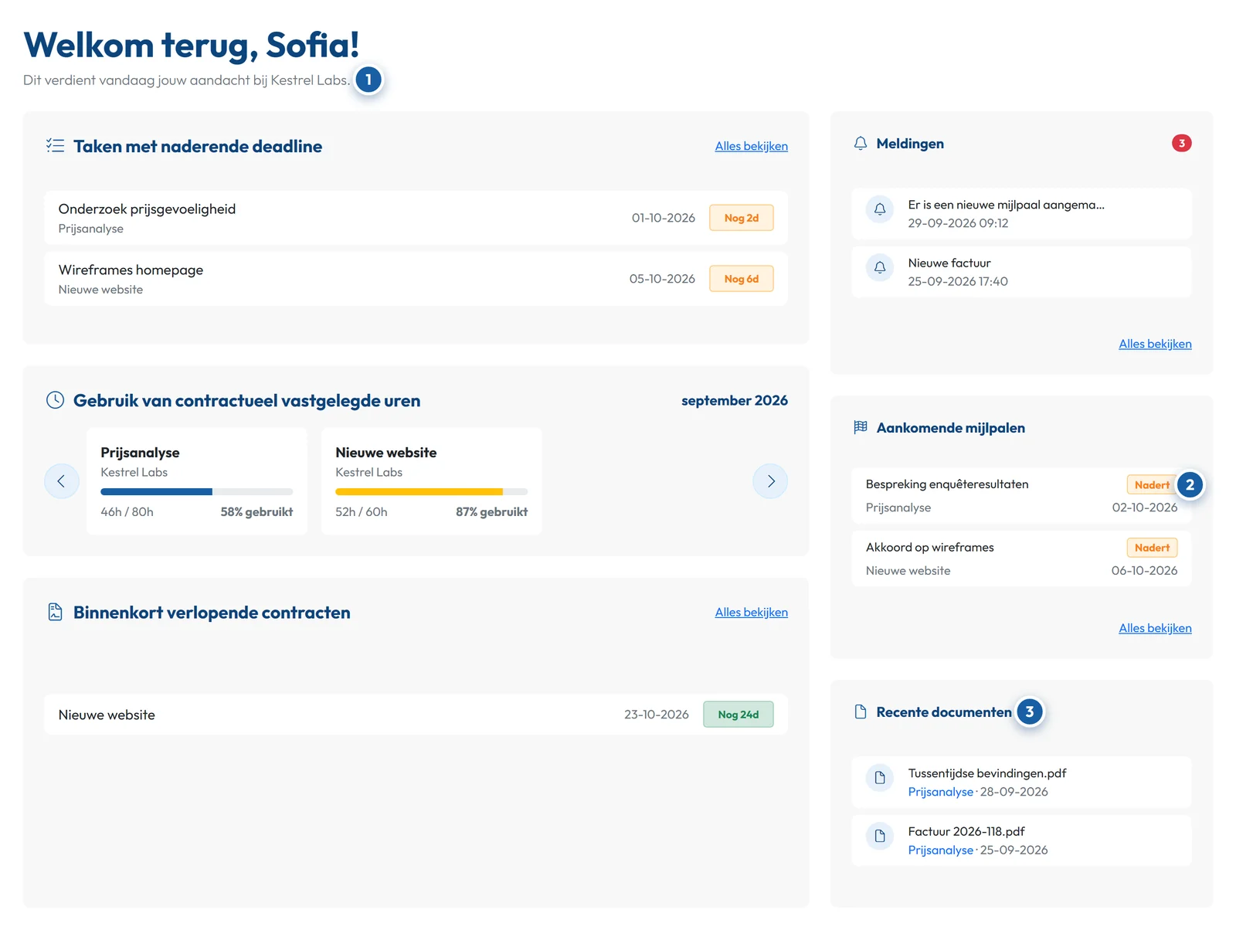Click the contract document icon beside Binnenkort verlopende contracten
Image resolution: width=1236 pixels, height=927 pixels.
click(x=55, y=612)
